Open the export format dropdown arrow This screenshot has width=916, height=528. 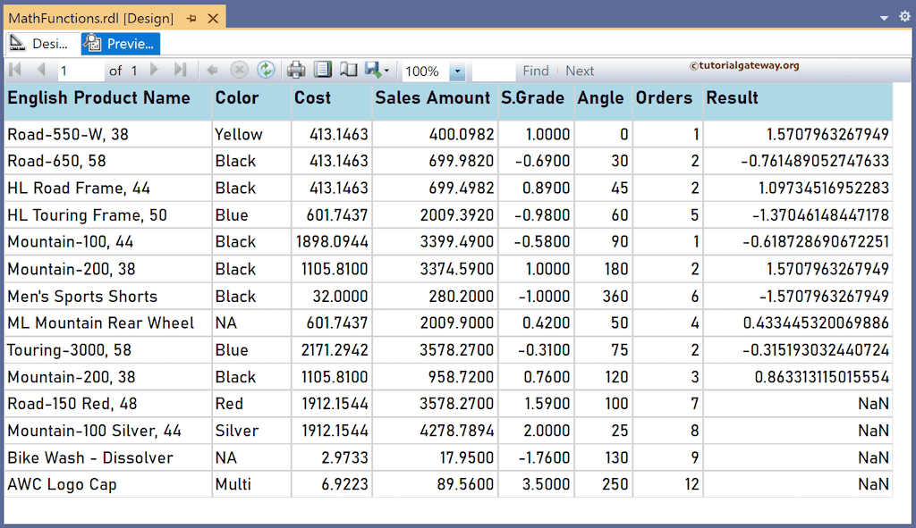pyautogui.click(x=386, y=70)
